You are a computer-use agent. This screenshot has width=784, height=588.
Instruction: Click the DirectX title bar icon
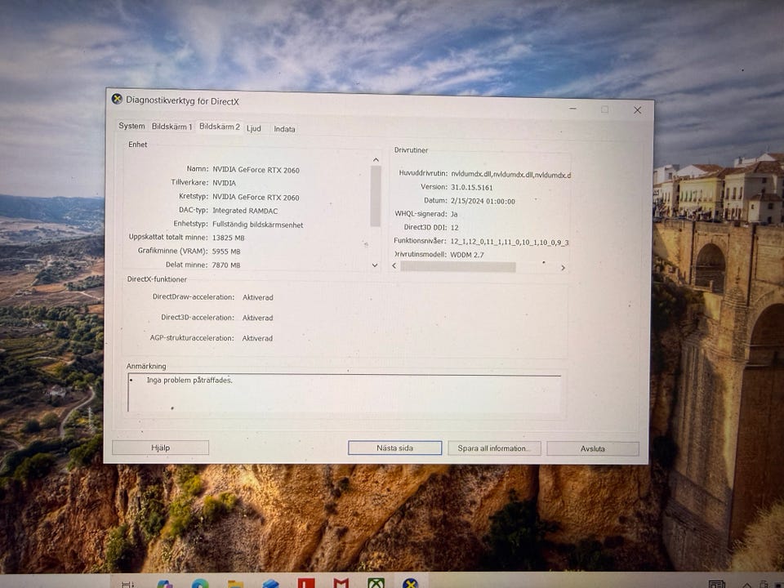pos(117,99)
